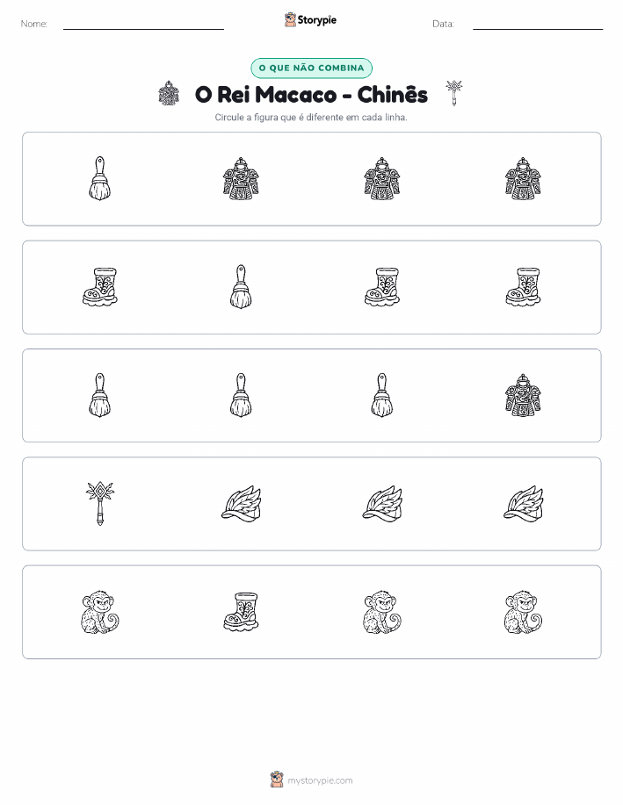Click the last armor in the first row
The width and height of the screenshot is (623, 805).
(x=523, y=178)
